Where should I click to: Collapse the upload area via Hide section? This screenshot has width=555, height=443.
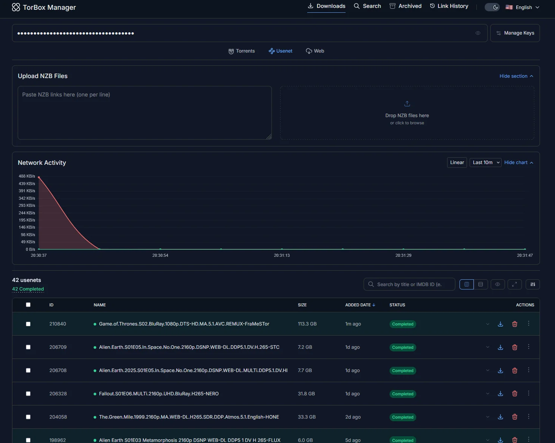point(516,76)
